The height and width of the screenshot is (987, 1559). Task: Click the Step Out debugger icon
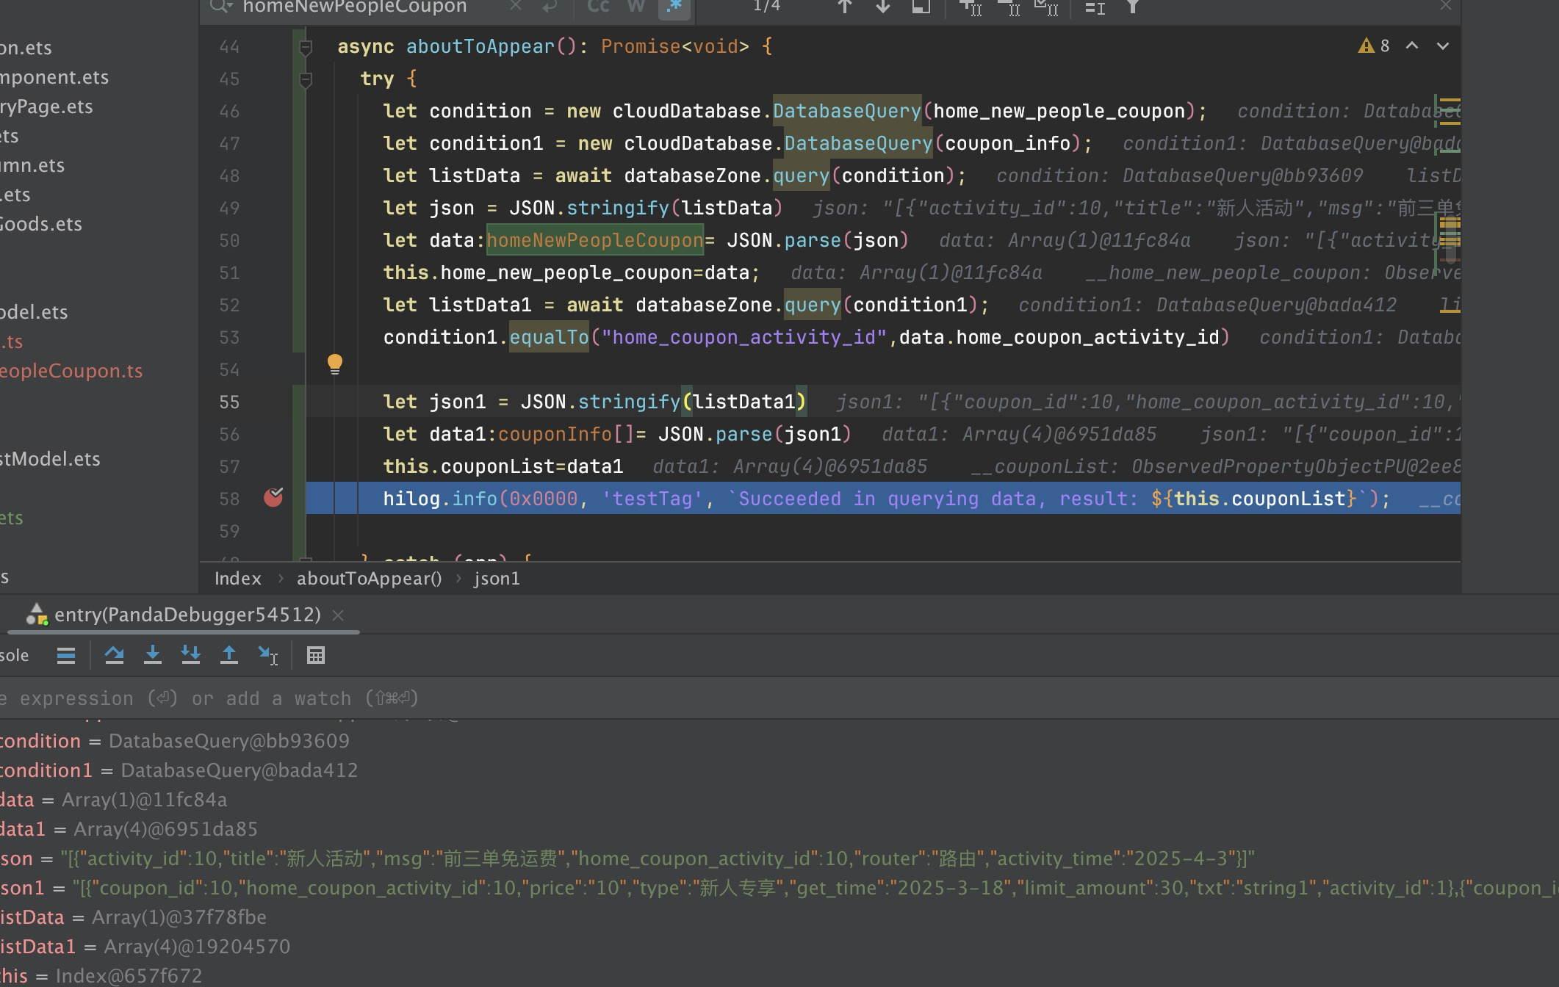click(228, 655)
